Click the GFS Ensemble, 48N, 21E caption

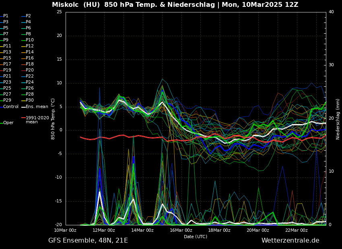pyautogui.click(x=88, y=241)
